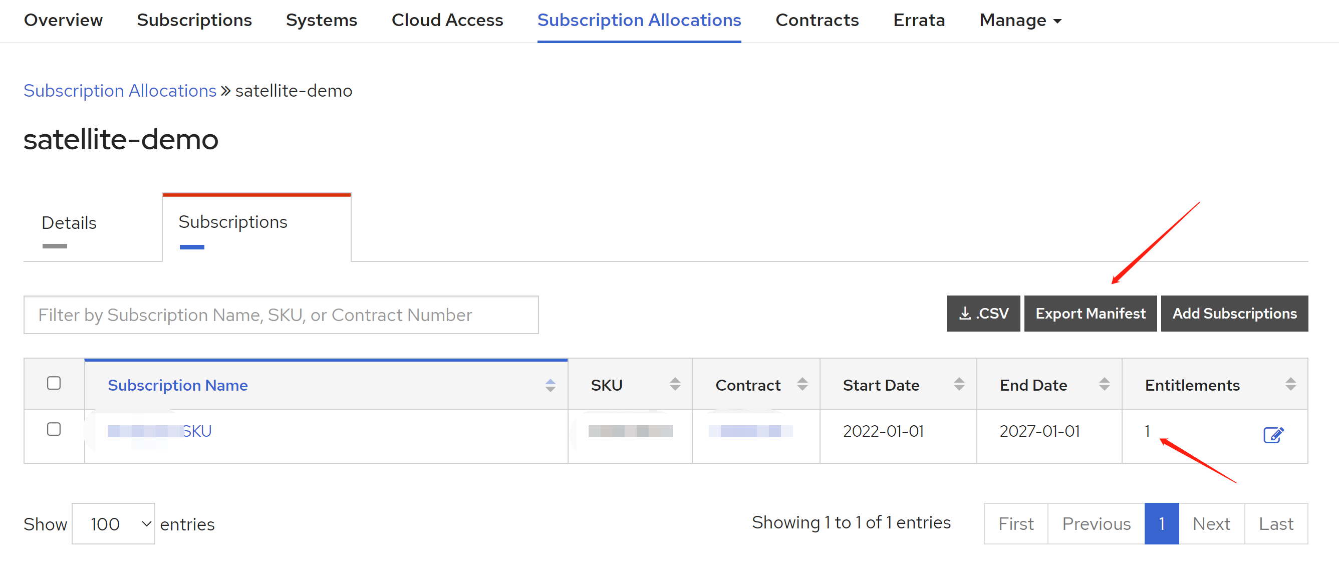Viewport: 1339px width, 575px height.
Task: Expand the Show entries count dropdown
Action: pos(113,523)
